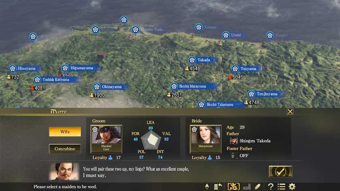Open the help question mark icon
The width and height of the screenshot is (340, 191).
click(270, 187)
